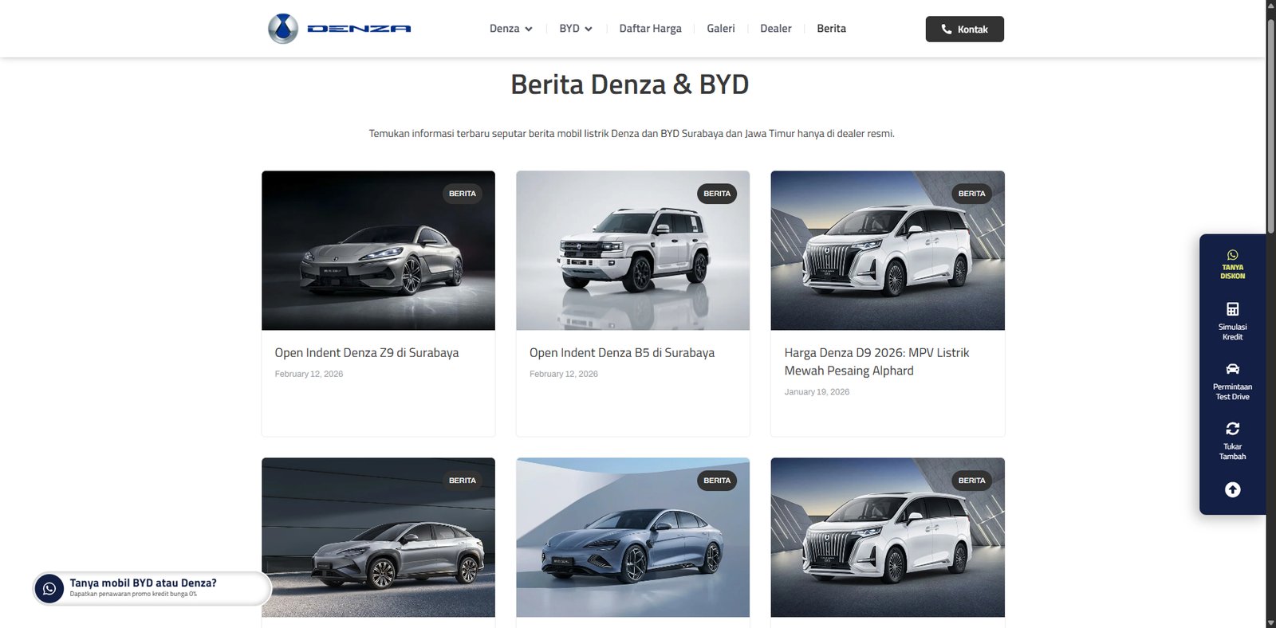Screen dimensions: 1276x628
Task: Open the Daftar Harga menu item
Action: [x=650, y=29]
